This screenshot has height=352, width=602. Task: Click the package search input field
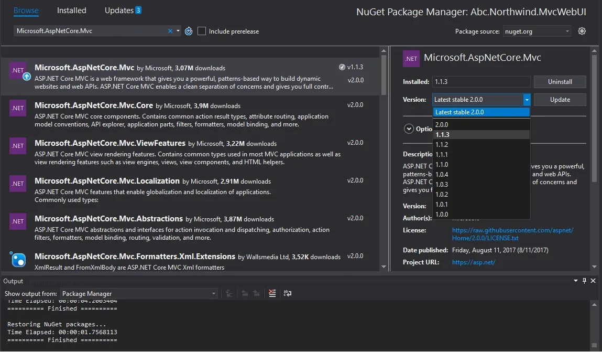point(89,31)
